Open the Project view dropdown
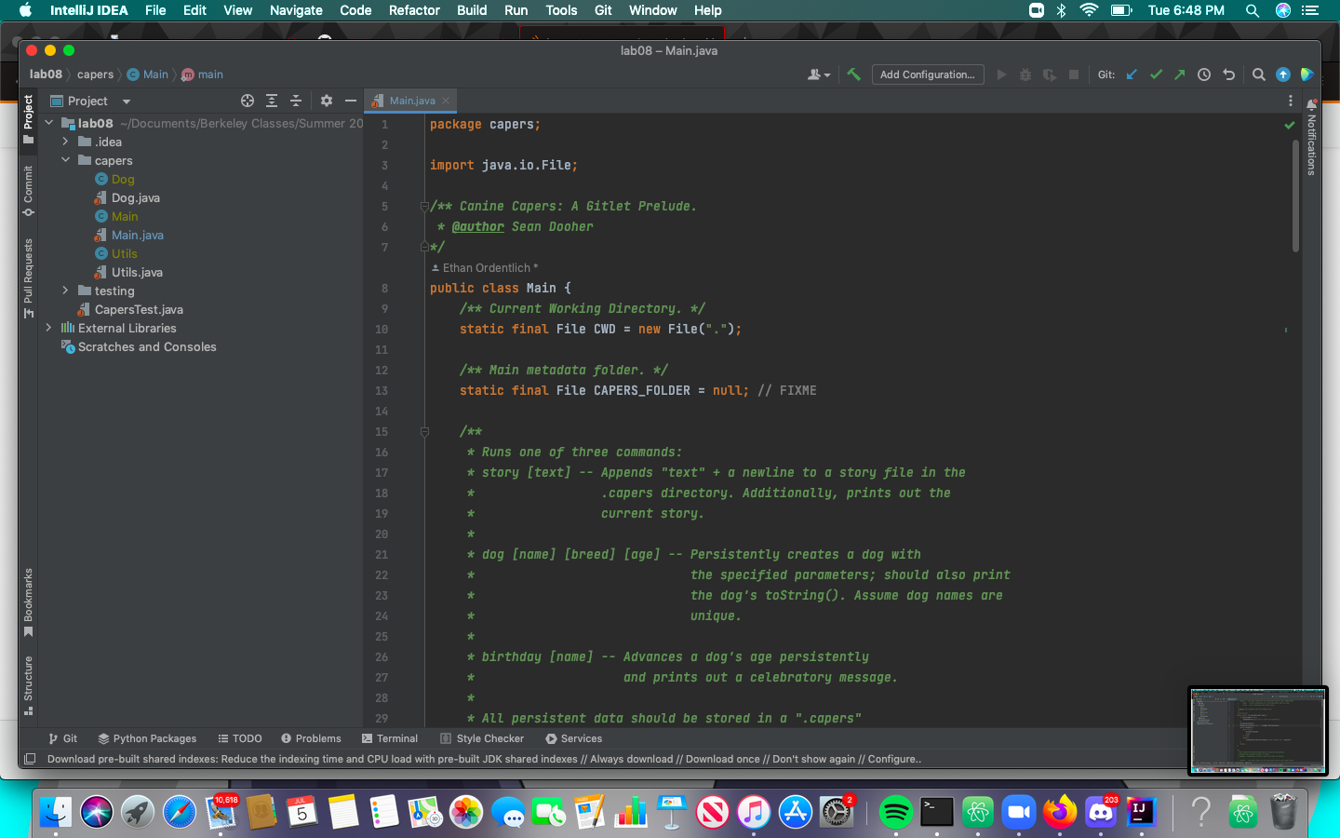This screenshot has width=1340, height=838. (126, 101)
